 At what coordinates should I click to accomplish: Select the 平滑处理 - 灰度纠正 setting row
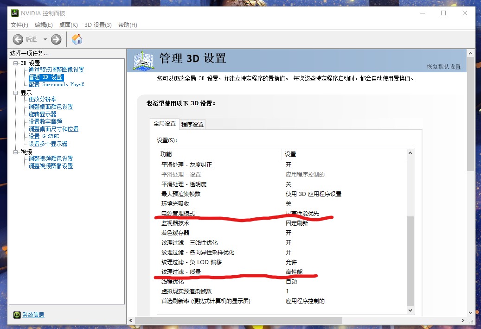click(282, 165)
